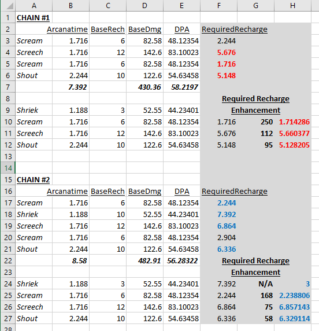Select the 58.2197 DPA total cell
The width and height of the screenshot is (319, 331).
click(181, 87)
